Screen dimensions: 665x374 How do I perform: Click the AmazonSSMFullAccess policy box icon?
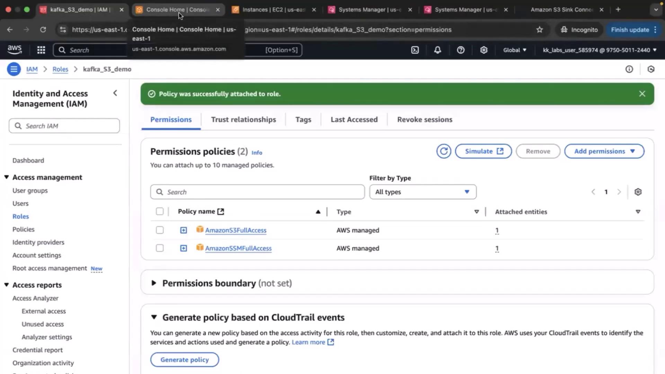coord(200,247)
